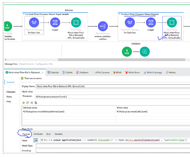Select the mockCallsCount where value cell
This screenshot has height=158, width=190.
pos(153,112)
